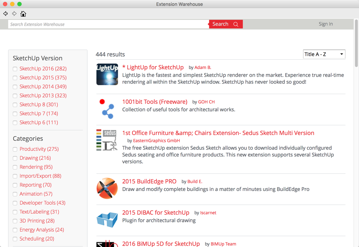This screenshot has width=359, height=247.
Task: Open the 1st Office Furniture Sedus Sketch link
Action: pyautogui.click(x=218, y=133)
